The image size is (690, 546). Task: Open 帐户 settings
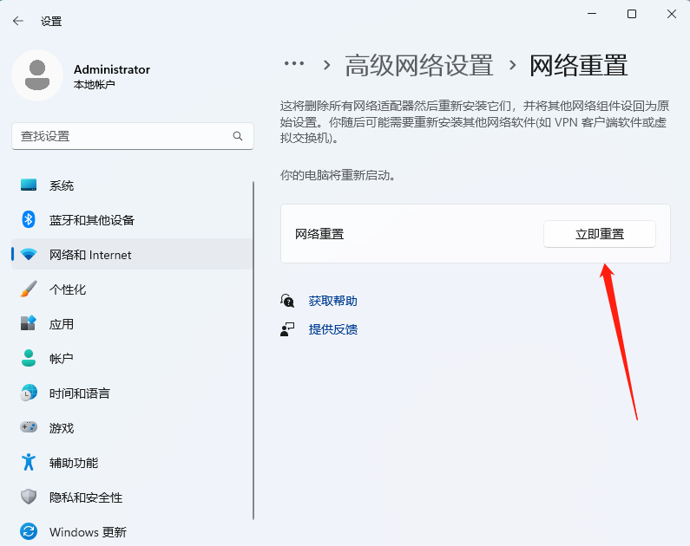coord(132,359)
